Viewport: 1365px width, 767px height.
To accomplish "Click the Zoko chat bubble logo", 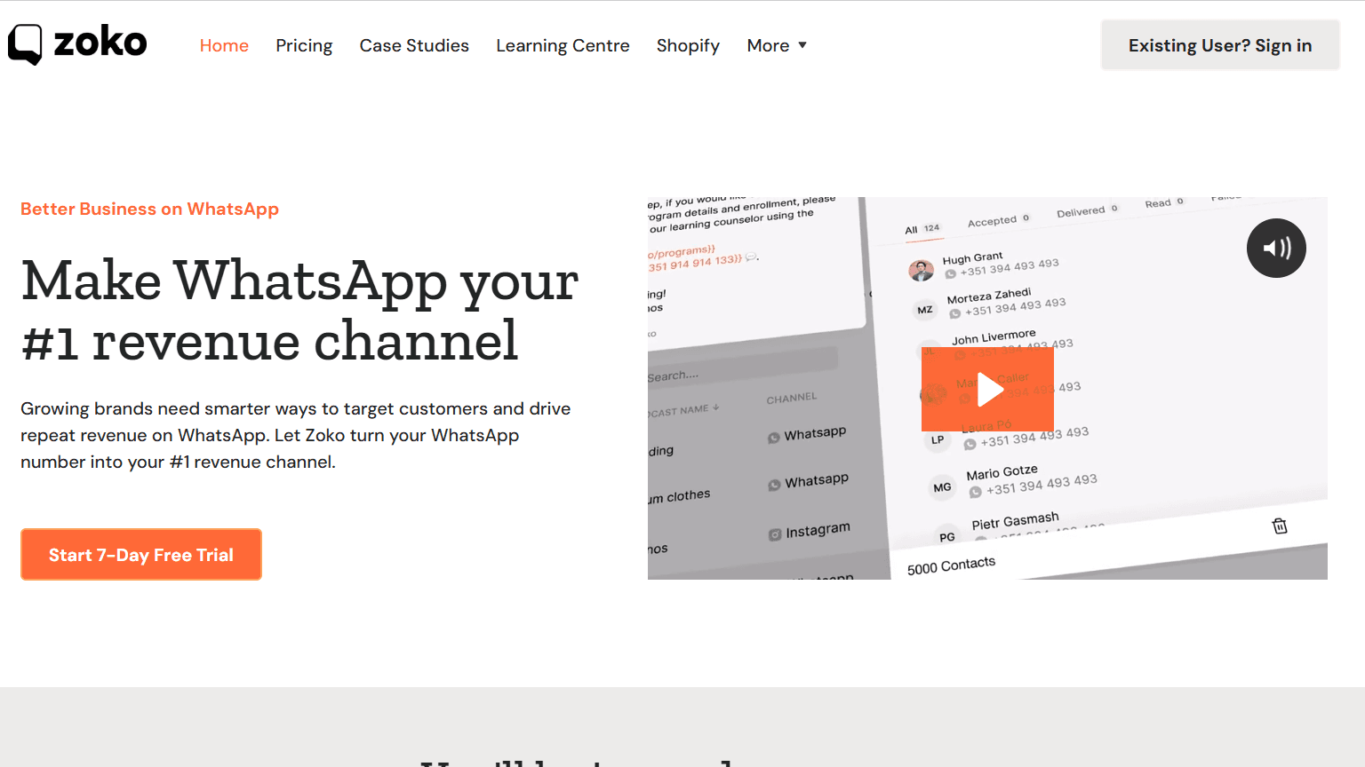I will (25, 43).
